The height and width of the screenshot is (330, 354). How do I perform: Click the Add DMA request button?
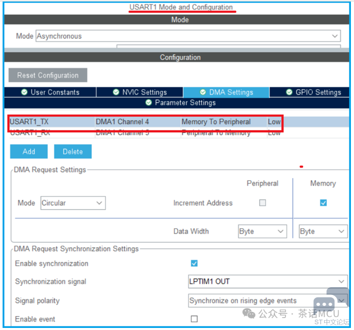[x=29, y=151]
